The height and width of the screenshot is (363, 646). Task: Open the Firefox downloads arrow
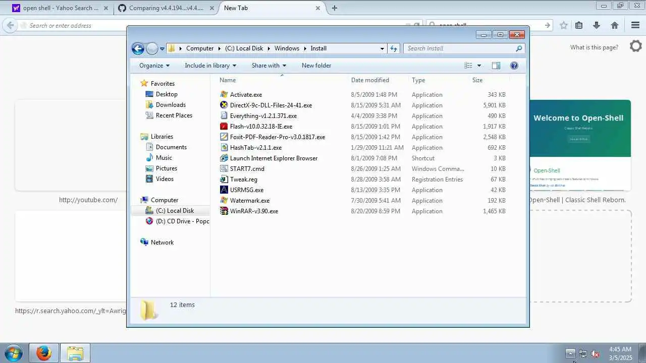[597, 25]
